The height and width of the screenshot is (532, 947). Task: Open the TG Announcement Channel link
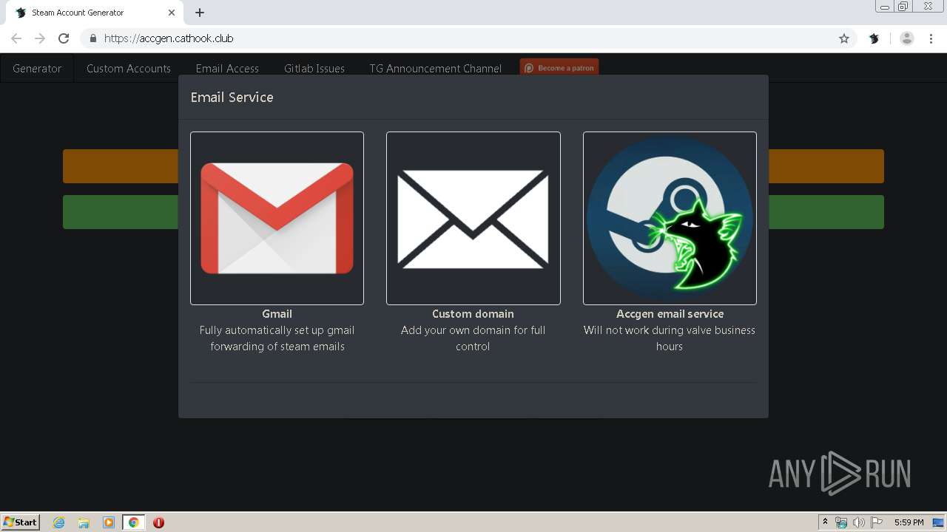click(x=436, y=68)
